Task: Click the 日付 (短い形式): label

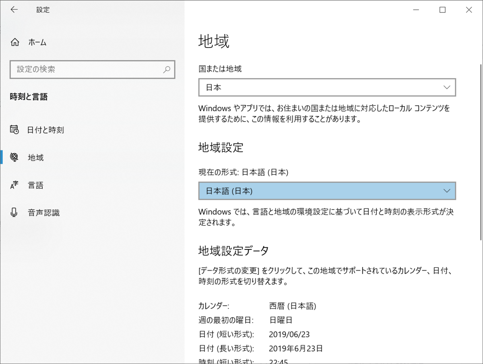Action: tap(227, 334)
